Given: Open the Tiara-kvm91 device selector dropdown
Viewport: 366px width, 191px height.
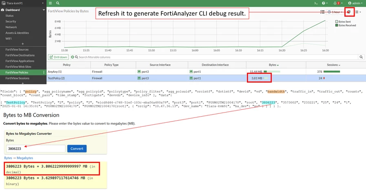Looking at the screenshot, I should [x=22, y=3].
